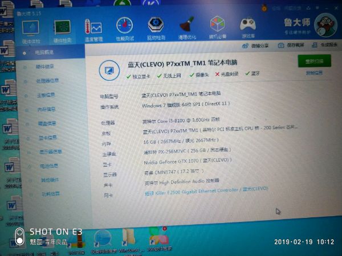
Task: Click the 蓝牙 feature indicator
Action: pyautogui.click(x=253, y=73)
